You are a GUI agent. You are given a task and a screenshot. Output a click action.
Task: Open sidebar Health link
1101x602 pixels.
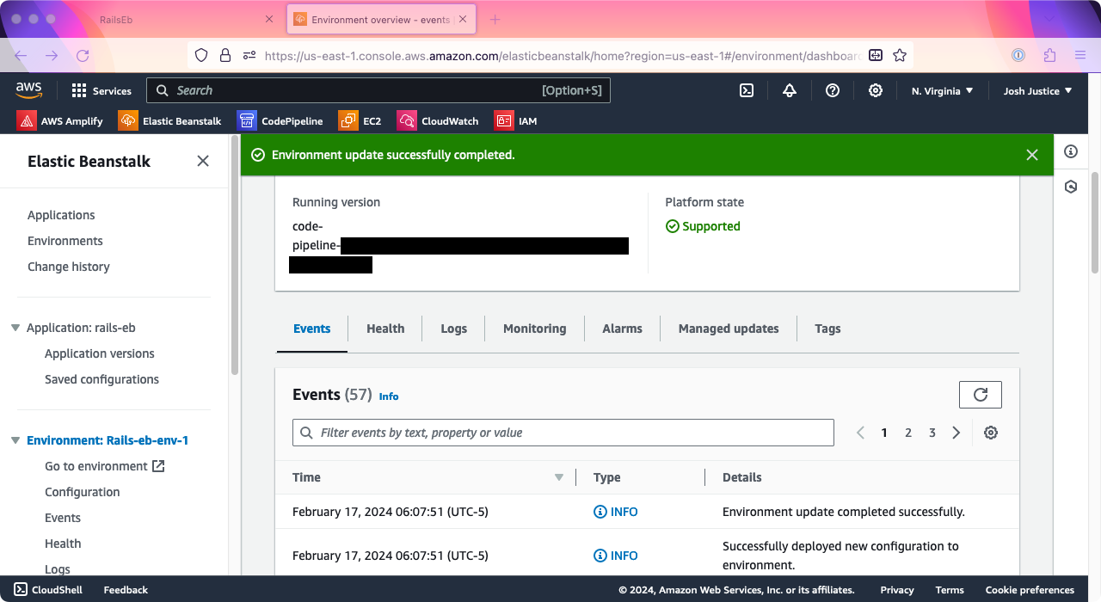pyautogui.click(x=63, y=544)
